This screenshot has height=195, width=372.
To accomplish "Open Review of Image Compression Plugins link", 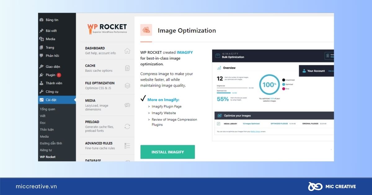I will tap(174, 122).
